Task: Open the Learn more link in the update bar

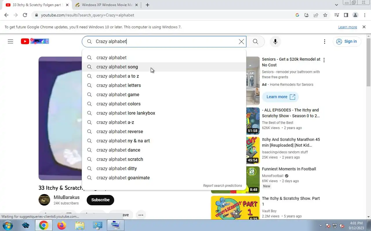Action: (x=348, y=27)
